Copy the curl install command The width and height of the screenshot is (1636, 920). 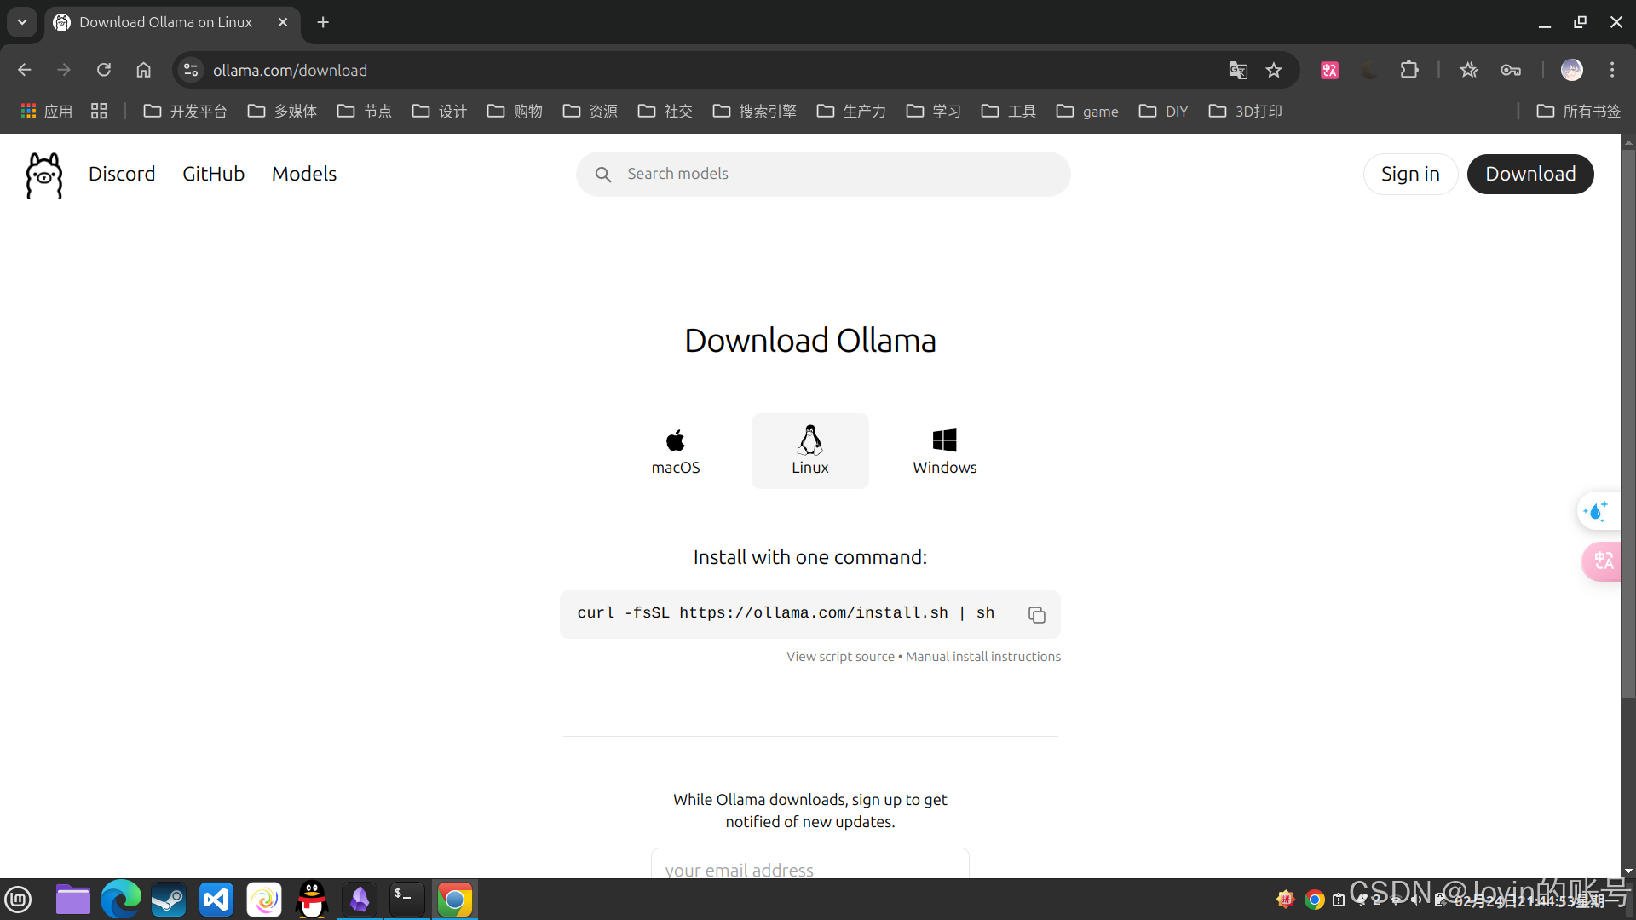[1036, 615]
